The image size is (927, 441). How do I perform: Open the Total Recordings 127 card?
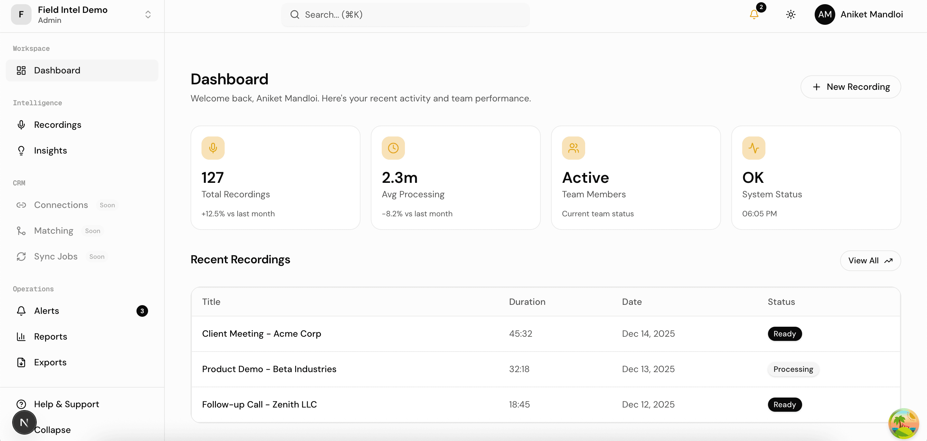(x=275, y=177)
